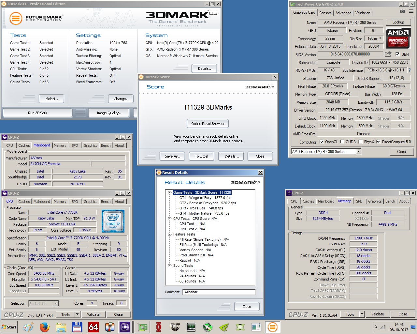The image size is (417, 334).
Task: Switch to the Sensors tab in GPU-Z
Action: (x=325, y=13)
